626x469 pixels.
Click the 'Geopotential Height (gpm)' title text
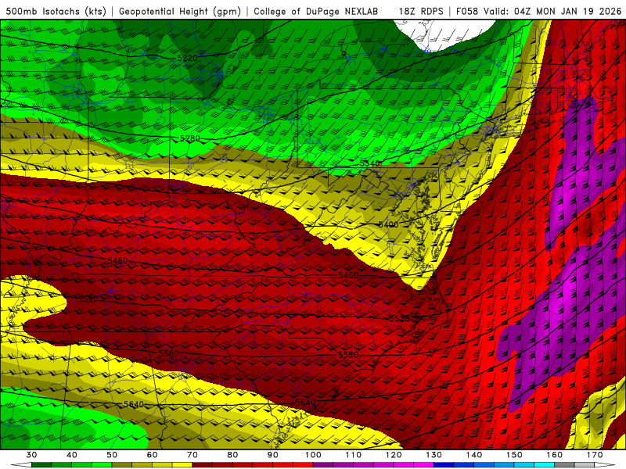[x=180, y=11]
